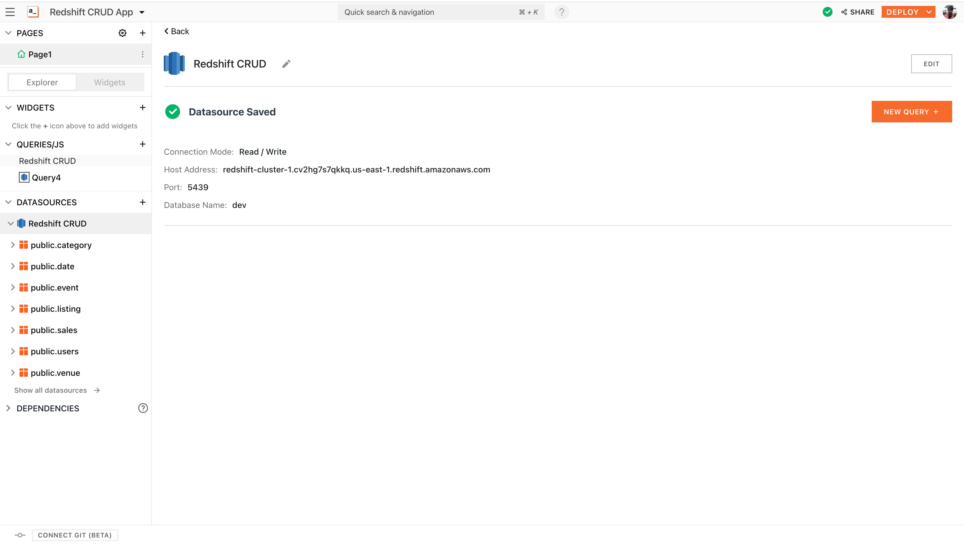Screen dimensions: 964x545
Task: Select the Explorer tab
Action: pyautogui.click(x=42, y=82)
